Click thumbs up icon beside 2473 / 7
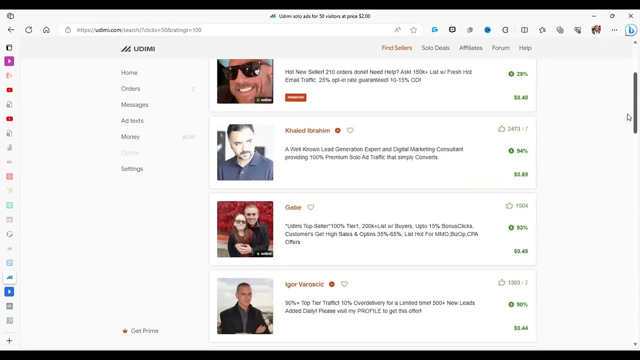 [501, 128]
